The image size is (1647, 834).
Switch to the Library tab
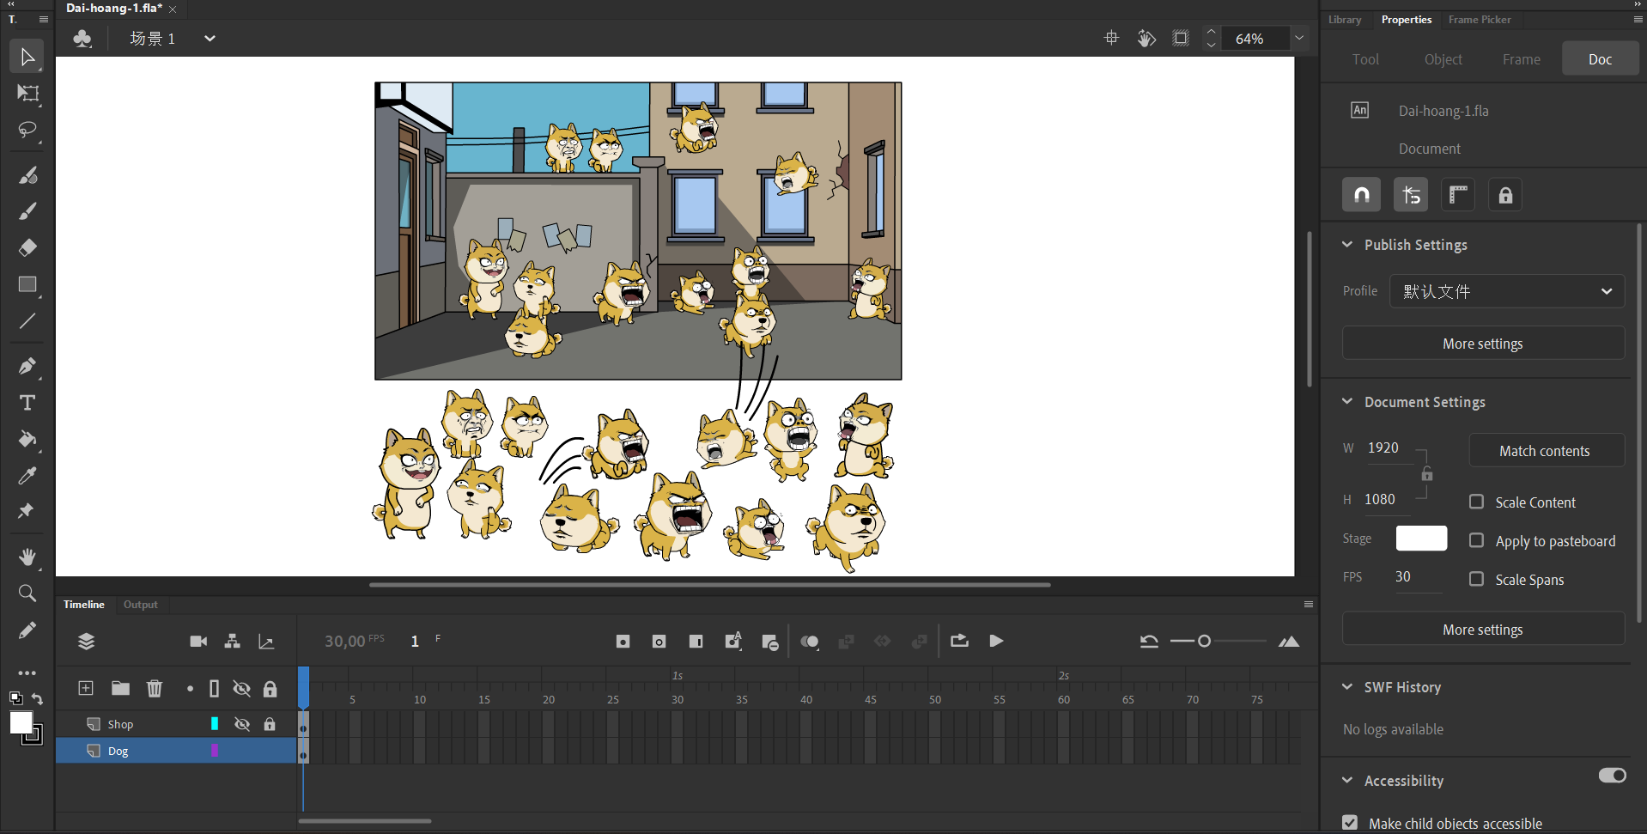[1344, 20]
